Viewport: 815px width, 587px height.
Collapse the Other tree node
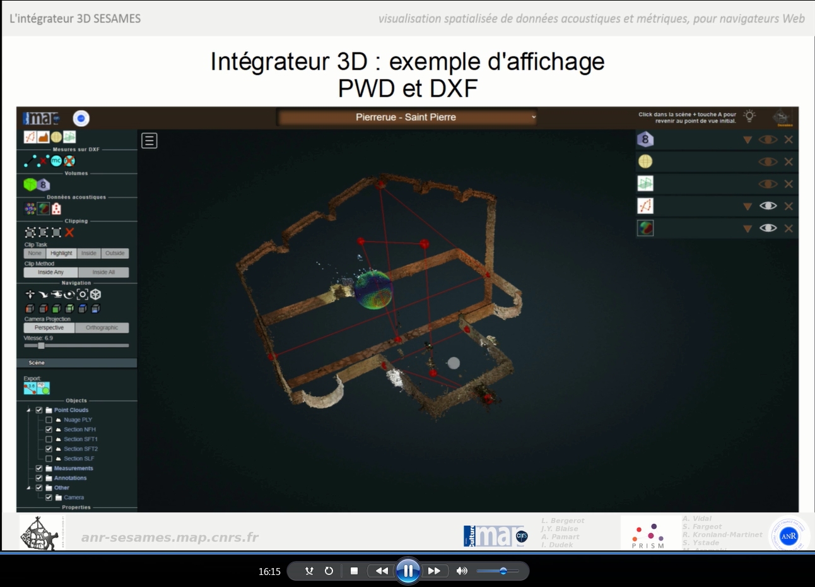tap(28, 488)
